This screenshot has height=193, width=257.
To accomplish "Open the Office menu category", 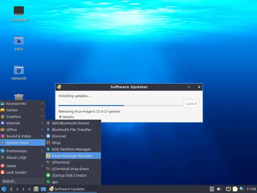I will 23,129.
